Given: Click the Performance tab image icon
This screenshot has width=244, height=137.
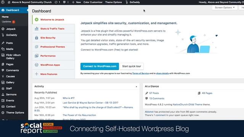Looking at the screenshot, I should 37,56.
